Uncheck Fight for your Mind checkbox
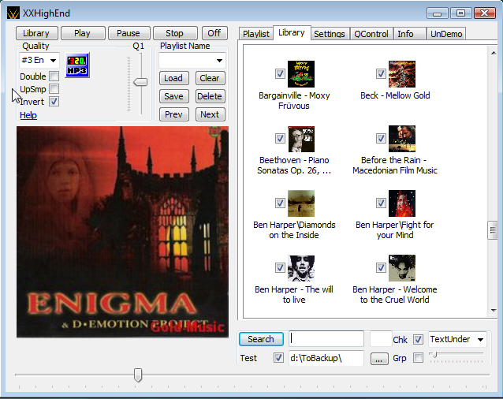503x399 pixels. point(381,203)
